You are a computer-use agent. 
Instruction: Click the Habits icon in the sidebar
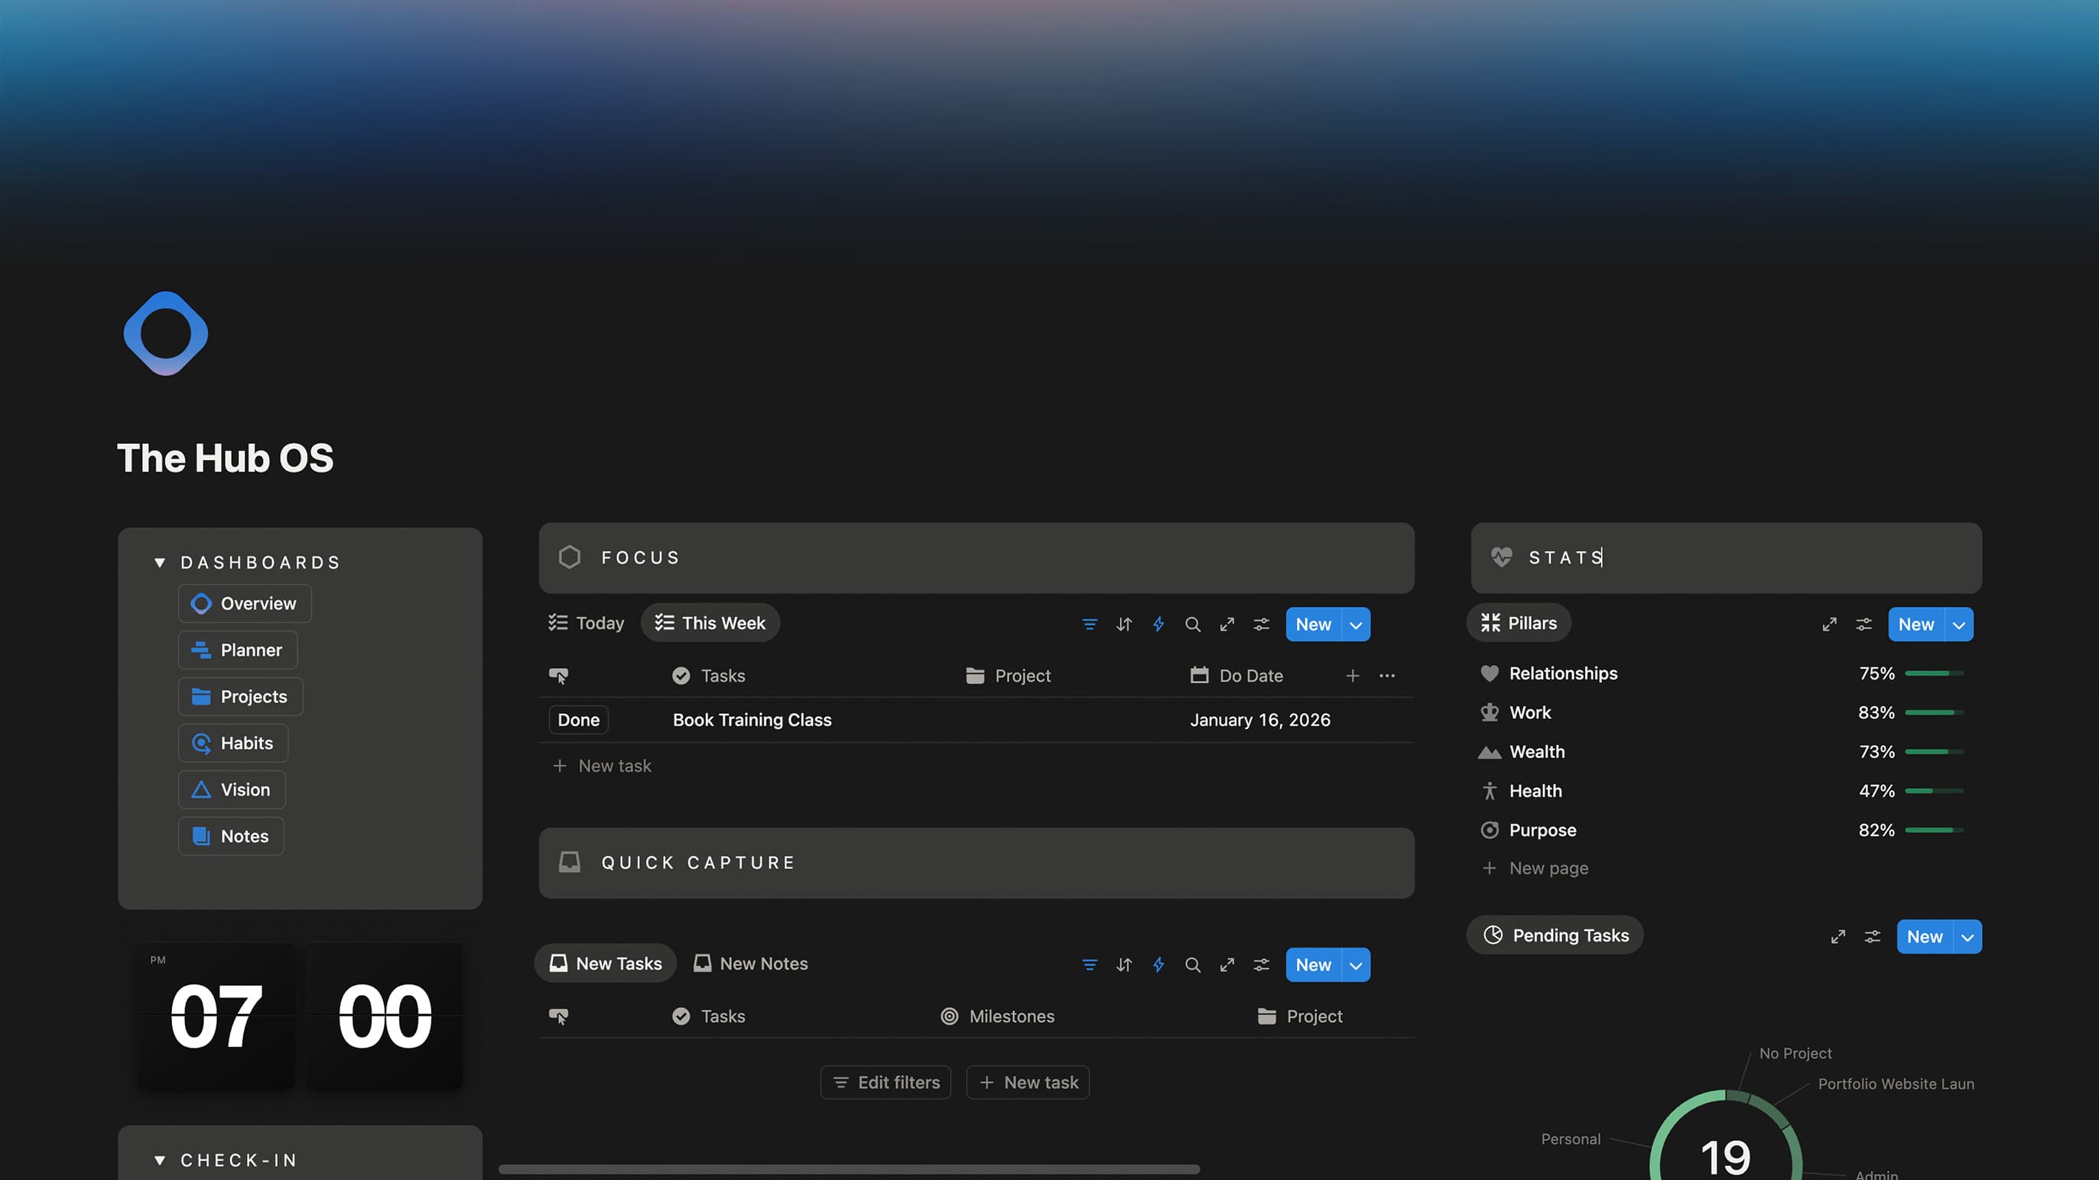pos(201,743)
